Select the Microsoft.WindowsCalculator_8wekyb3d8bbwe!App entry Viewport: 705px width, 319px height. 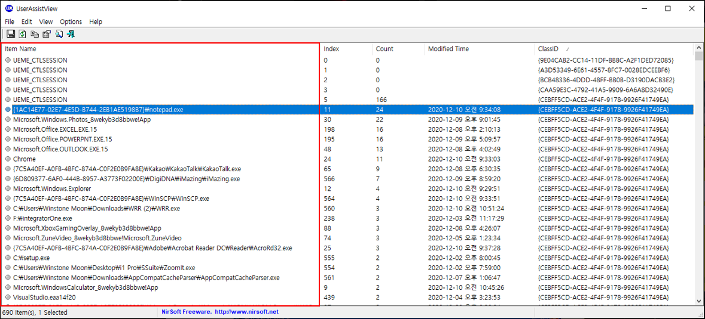click(86, 287)
